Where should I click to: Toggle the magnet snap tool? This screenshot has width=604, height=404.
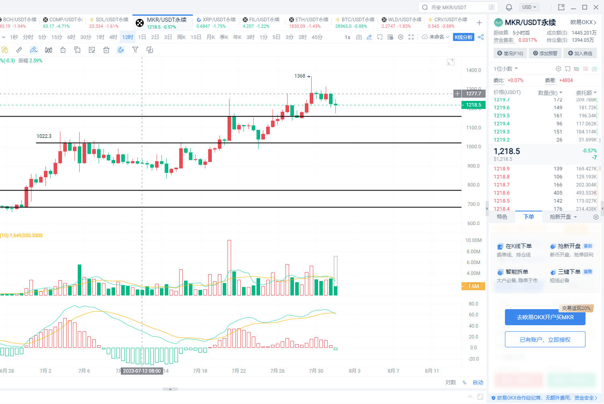pyautogui.click(x=121, y=50)
